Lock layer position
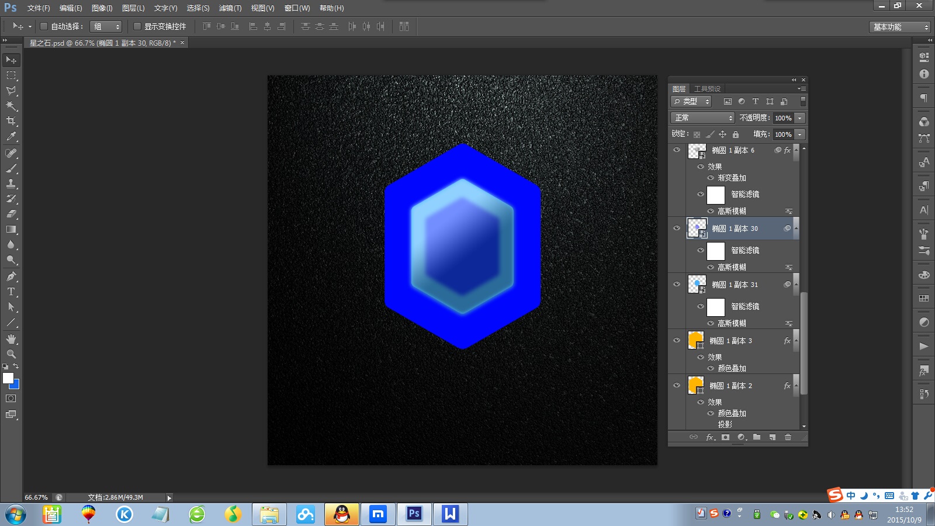 pyautogui.click(x=722, y=134)
